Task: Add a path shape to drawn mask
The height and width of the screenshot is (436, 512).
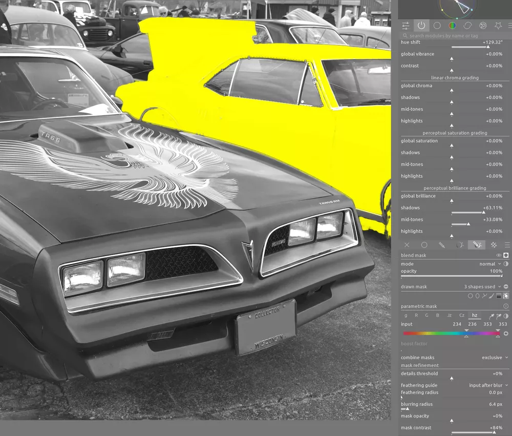Action: pyautogui.click(x=484, y=296)
